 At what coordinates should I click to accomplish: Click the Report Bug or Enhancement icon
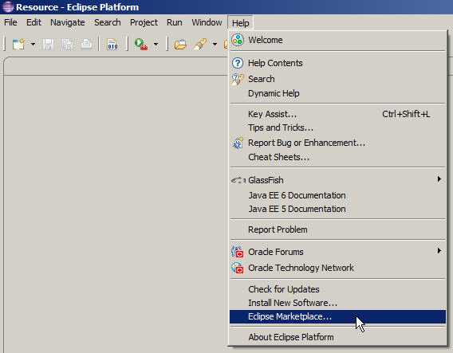click(x=238, y=143)
